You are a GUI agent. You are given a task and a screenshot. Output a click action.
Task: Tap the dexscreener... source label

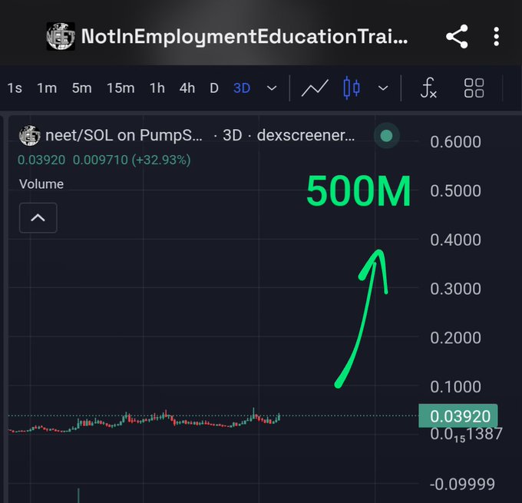tap(306, 135)
